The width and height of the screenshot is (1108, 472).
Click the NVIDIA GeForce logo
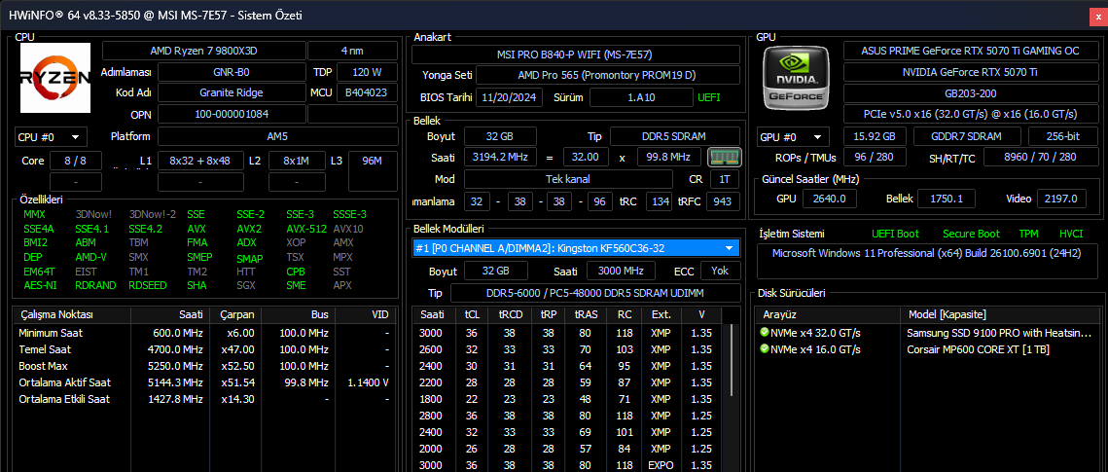click(797, 77)
